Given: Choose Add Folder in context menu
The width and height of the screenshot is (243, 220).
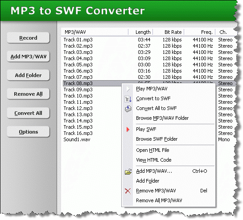Looking at the screenshot, I should coord(169,181).
